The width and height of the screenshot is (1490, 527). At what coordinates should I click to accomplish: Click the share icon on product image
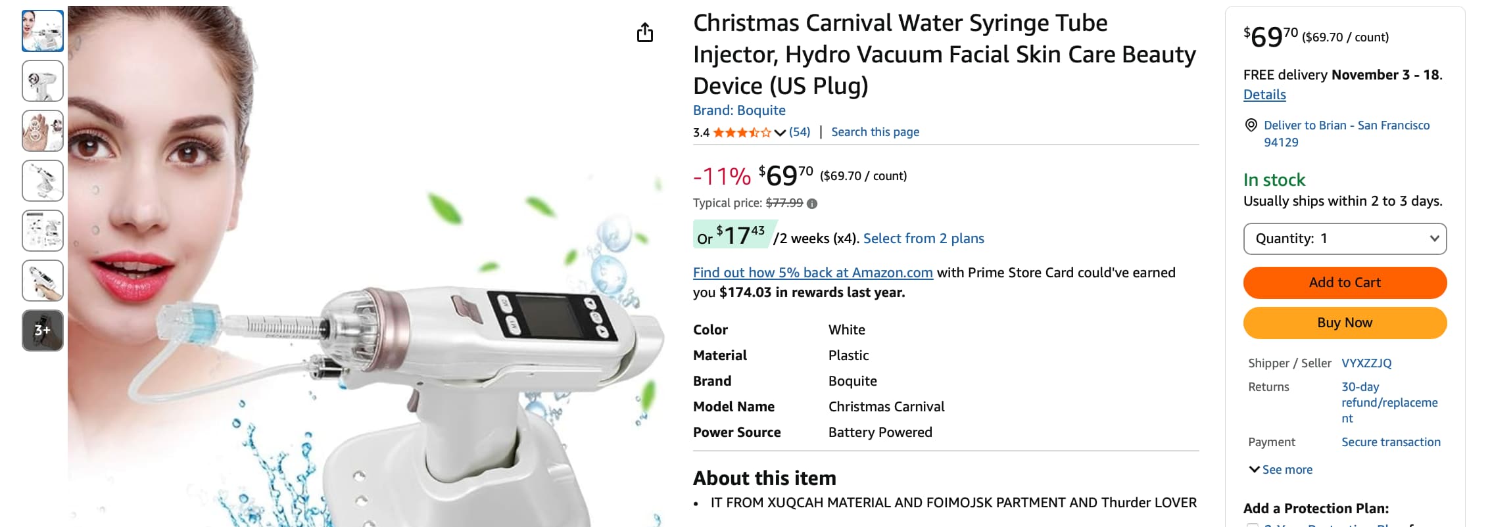click(645, 32)
